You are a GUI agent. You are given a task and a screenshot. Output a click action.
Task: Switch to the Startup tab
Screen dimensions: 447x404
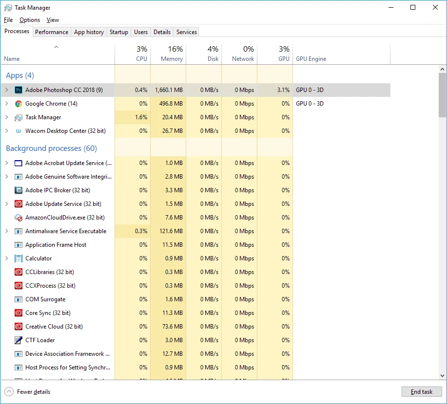coord(119,32)
